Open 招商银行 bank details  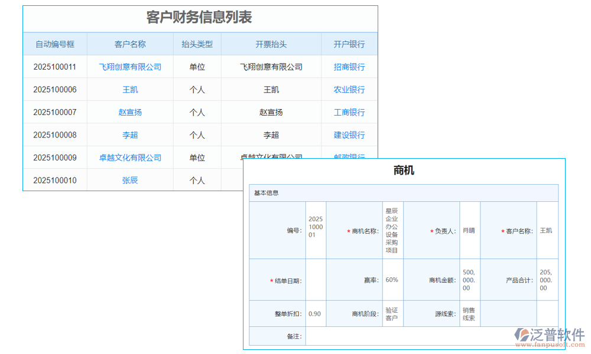(x=349, y=67)
